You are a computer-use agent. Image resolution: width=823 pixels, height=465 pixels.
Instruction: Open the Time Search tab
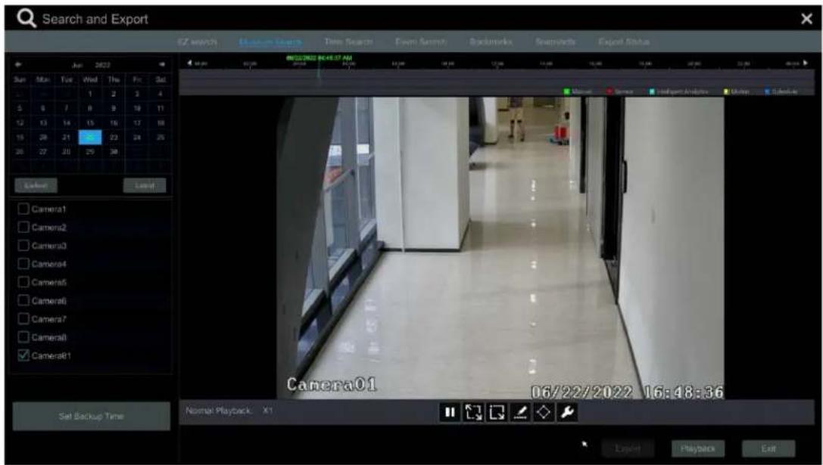point(348,42)
